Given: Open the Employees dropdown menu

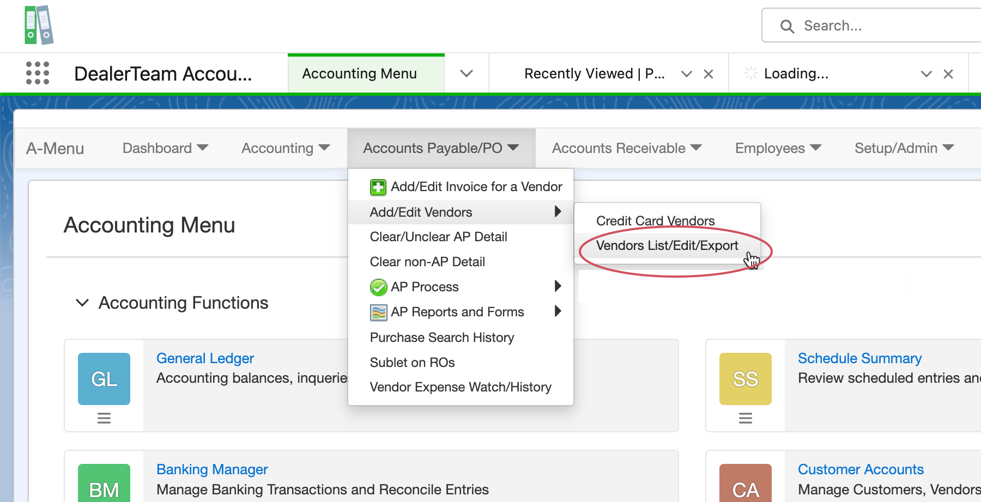Looking at the screenshot, I should point(778,148).
